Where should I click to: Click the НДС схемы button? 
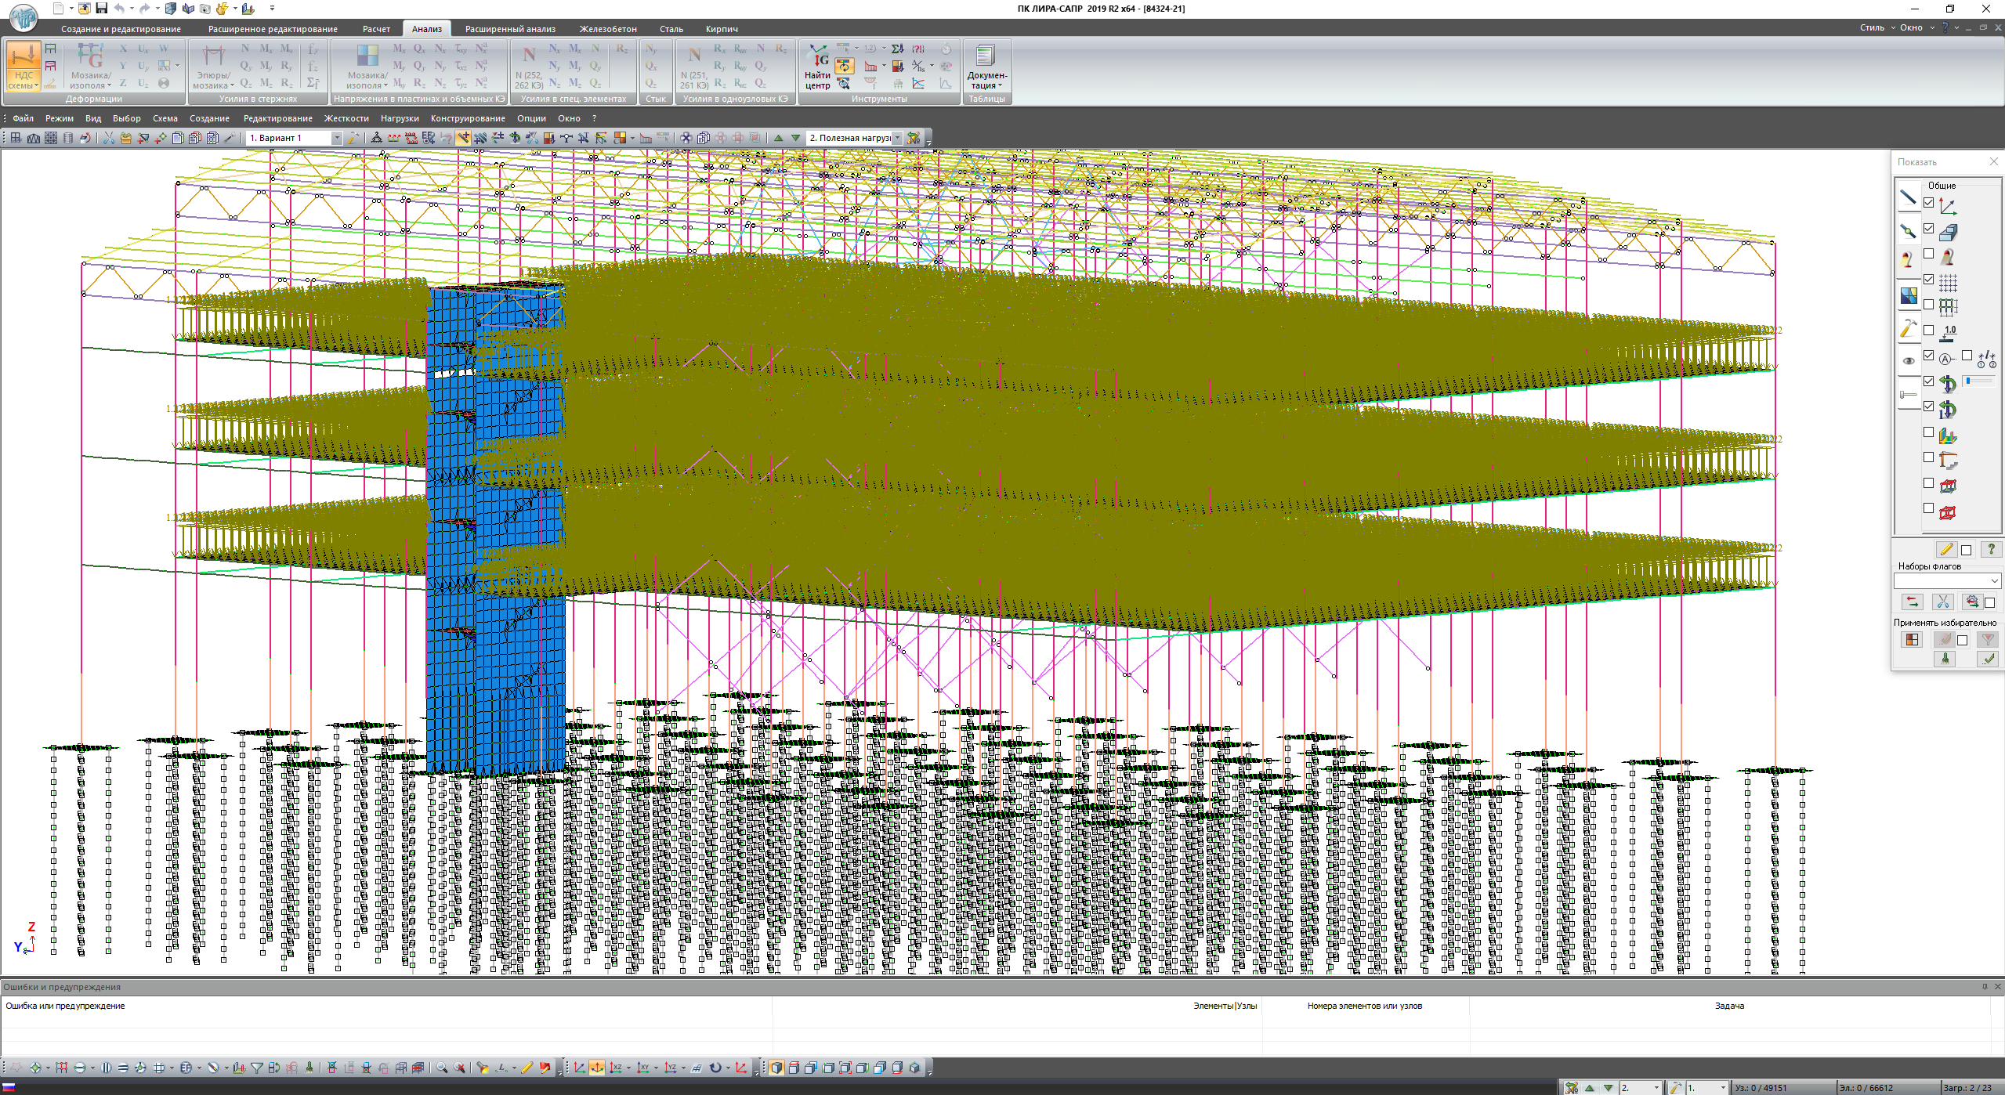(x=23, y=66)
